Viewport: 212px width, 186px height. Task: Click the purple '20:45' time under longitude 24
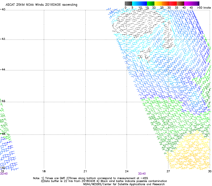[x=142, y=174]
